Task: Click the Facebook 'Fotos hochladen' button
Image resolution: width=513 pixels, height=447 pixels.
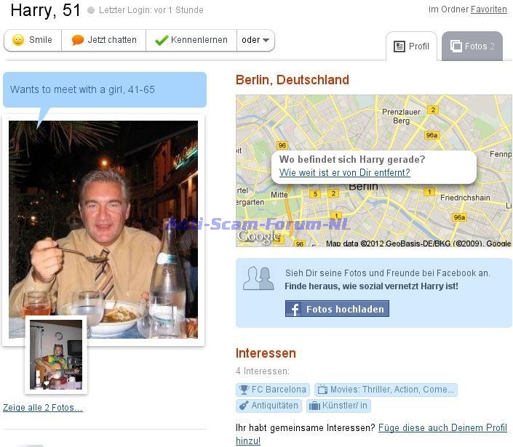Action: (x=337, y=309)
